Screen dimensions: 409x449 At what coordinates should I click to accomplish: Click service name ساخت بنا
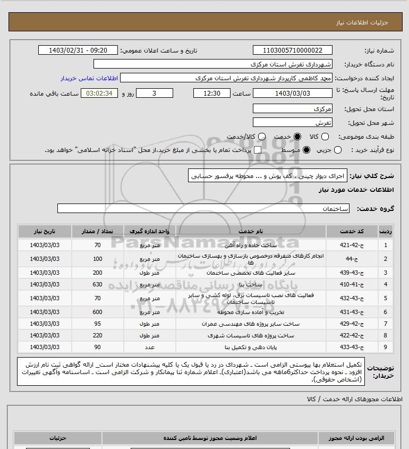click(x=251, y=284)
